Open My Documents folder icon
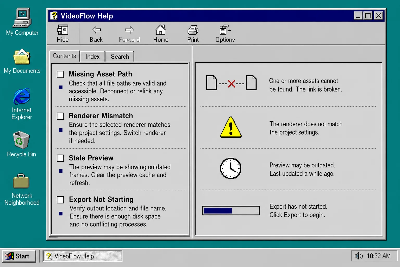The image size is (400, 267). pos(22,57)
